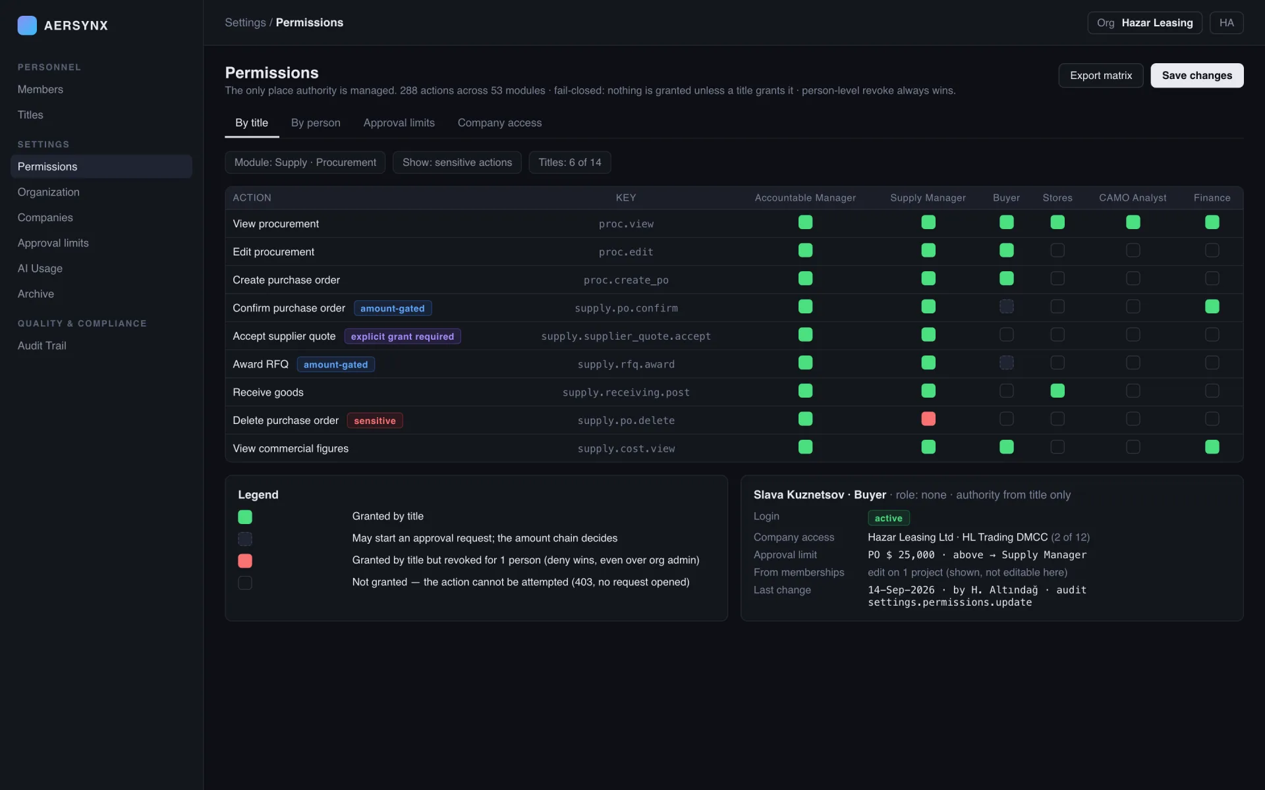Select Permissions in the sidebar

101,167
